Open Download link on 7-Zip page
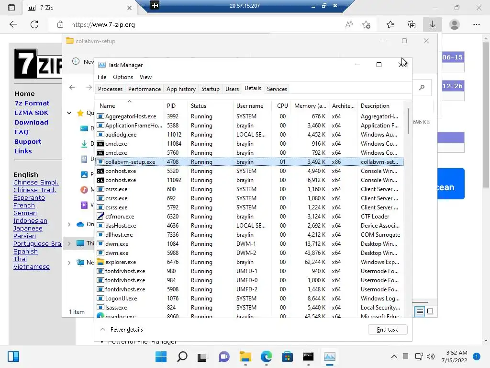Viewport: 490px width, 368px height. [31, 122]
